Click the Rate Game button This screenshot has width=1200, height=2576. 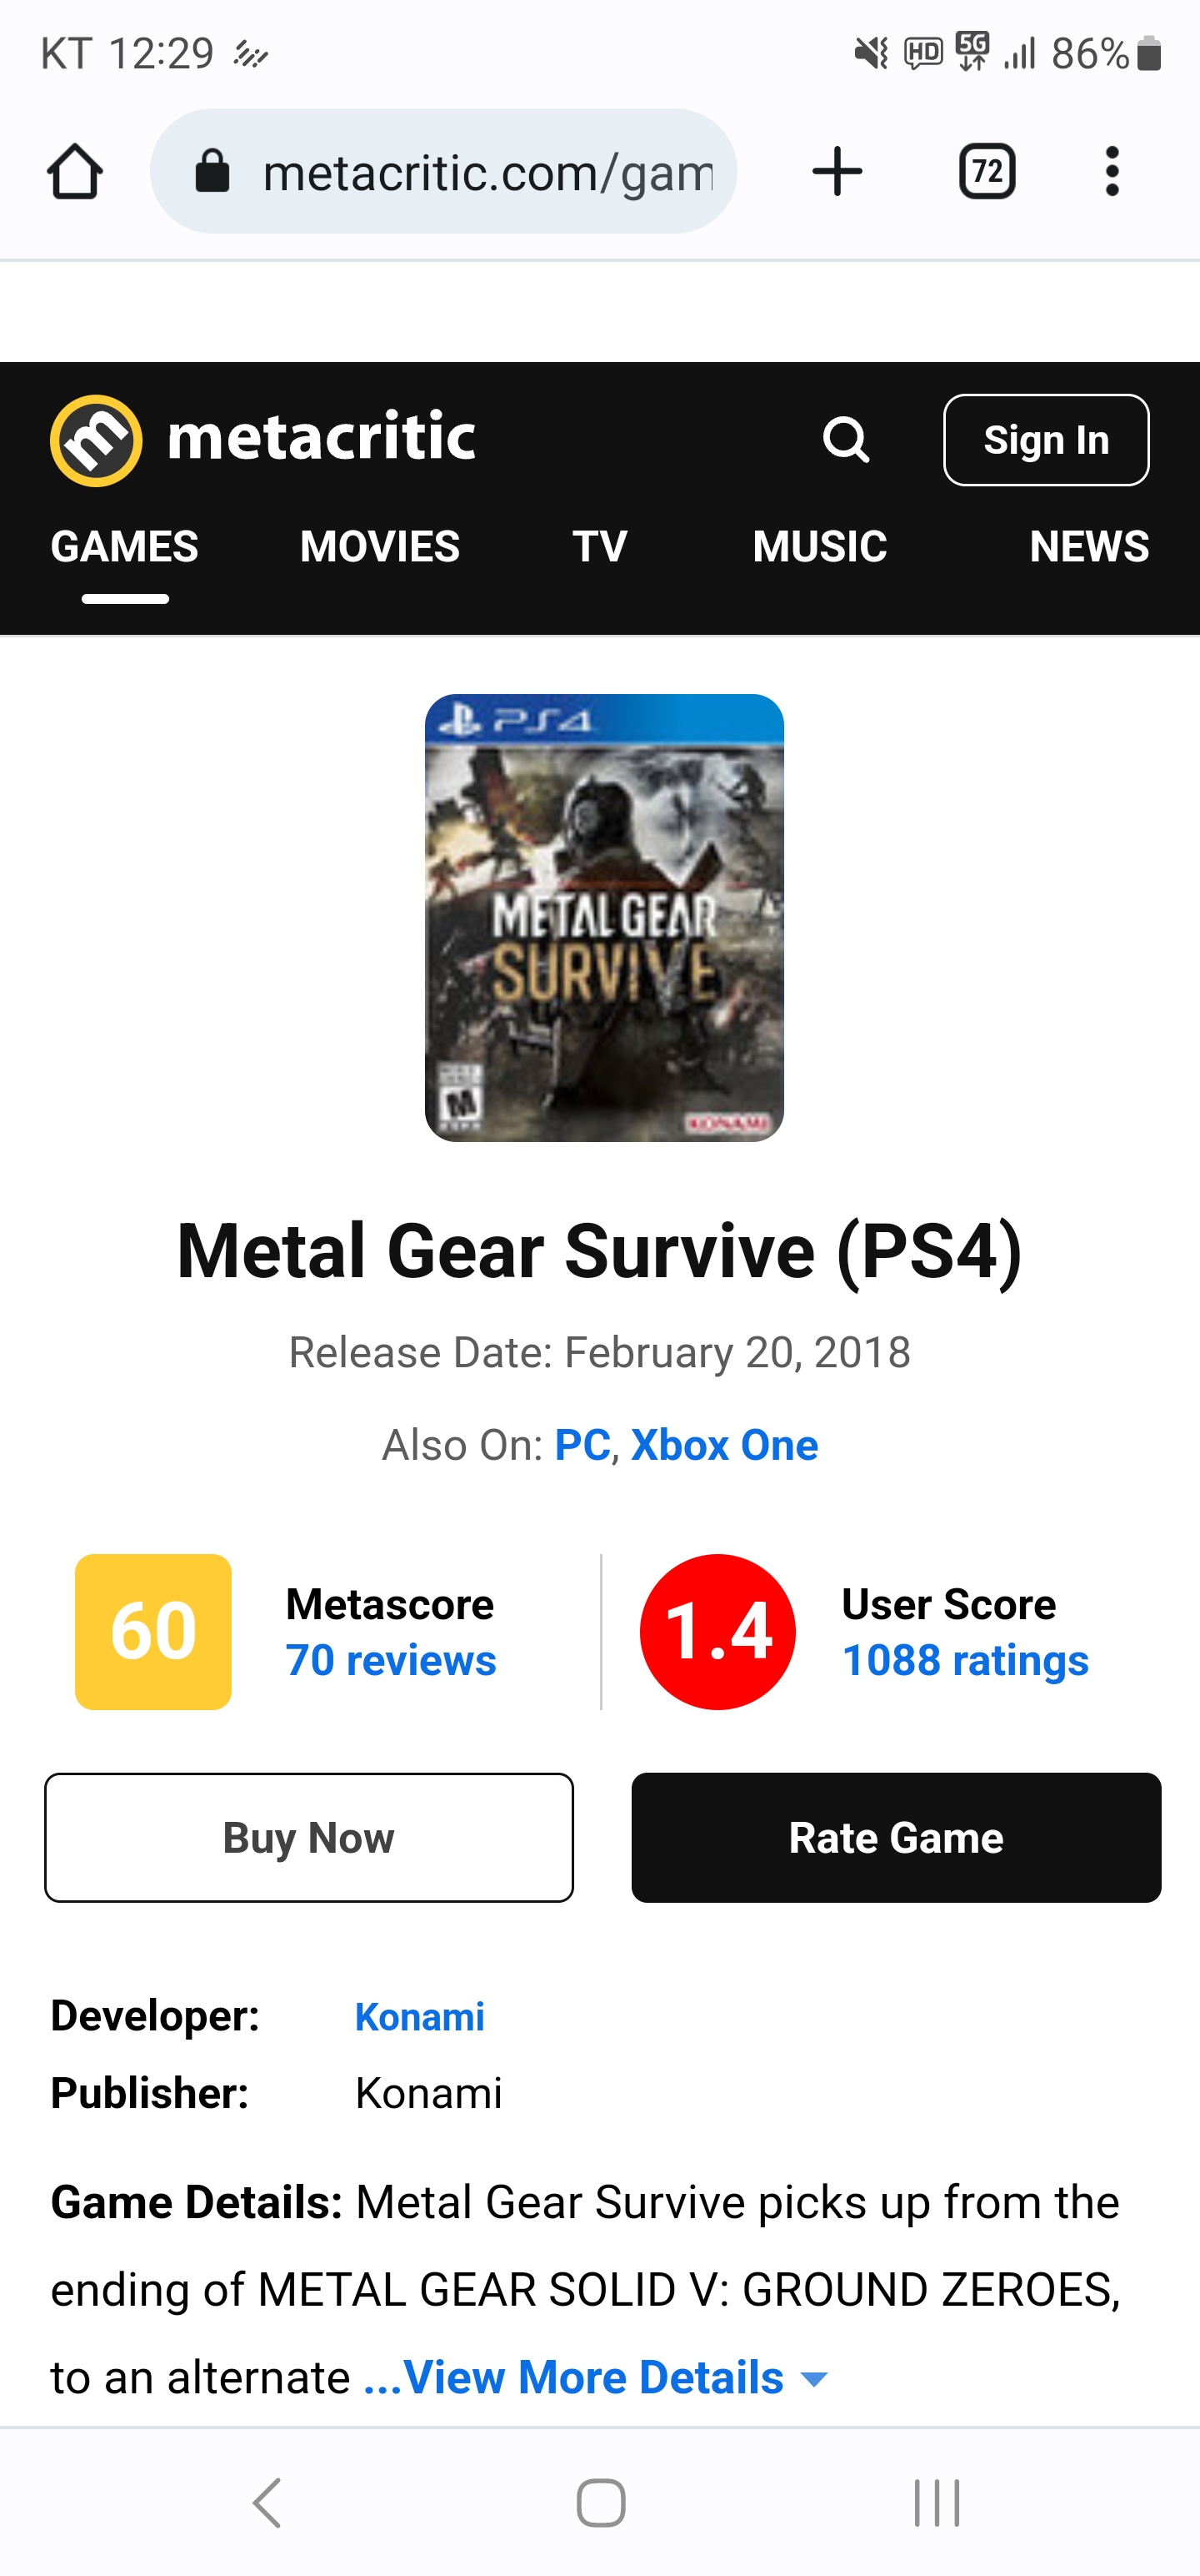click(897, 1837)
